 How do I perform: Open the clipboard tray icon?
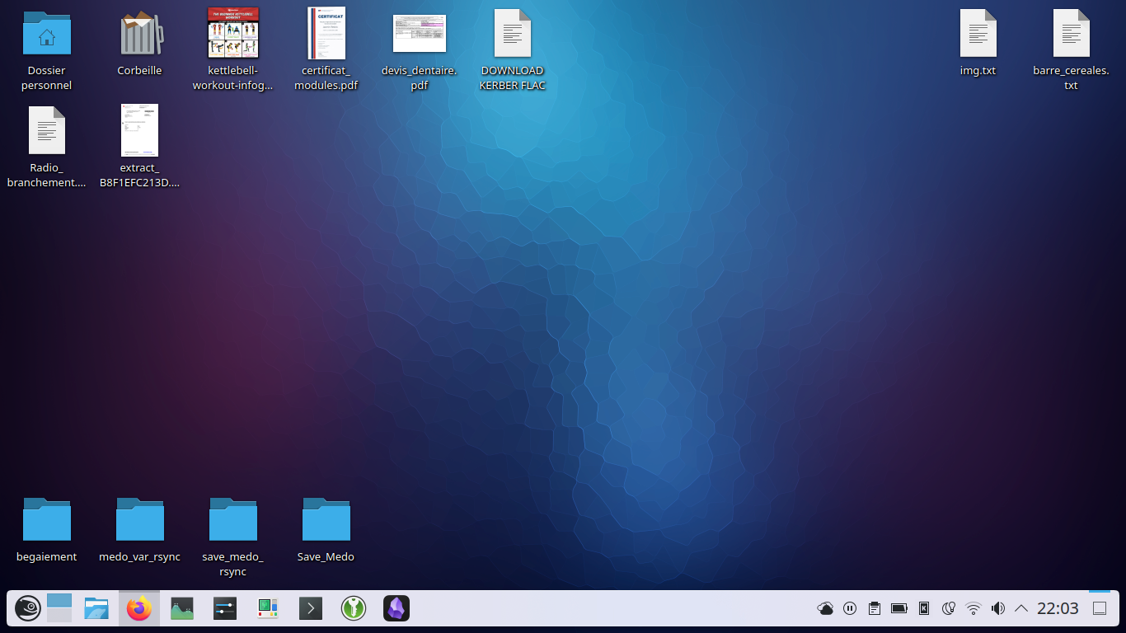[x=875, y=609]
